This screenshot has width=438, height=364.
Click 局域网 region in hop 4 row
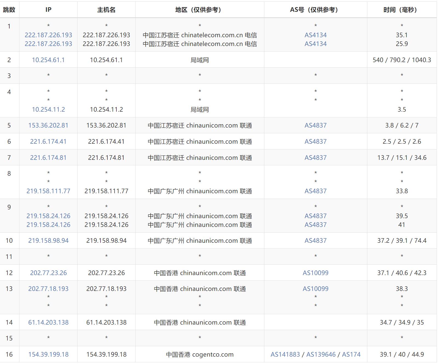click(200, 109)
